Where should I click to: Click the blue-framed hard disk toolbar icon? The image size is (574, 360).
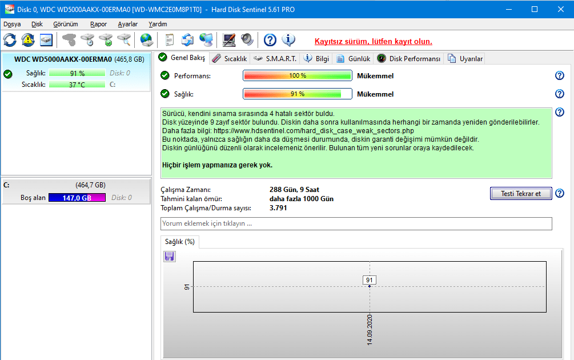(x=46, y=40)
